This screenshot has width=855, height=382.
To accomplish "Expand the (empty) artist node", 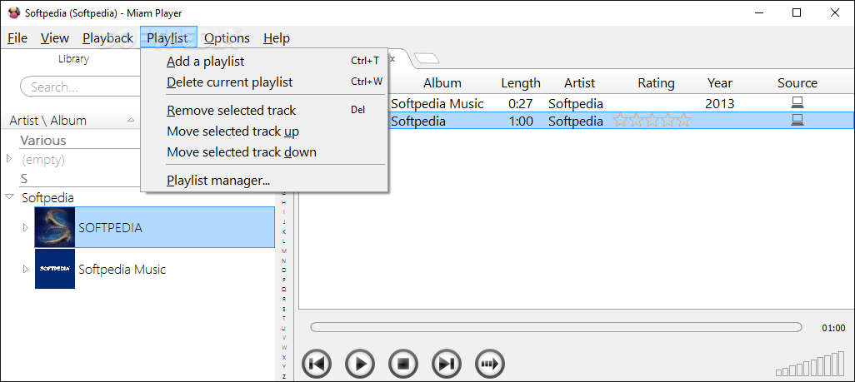I will point(8,159).
